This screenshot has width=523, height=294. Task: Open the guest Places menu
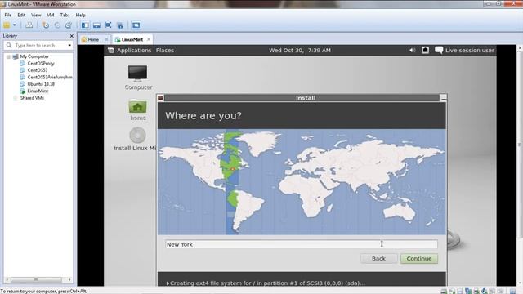pos(165,50)
